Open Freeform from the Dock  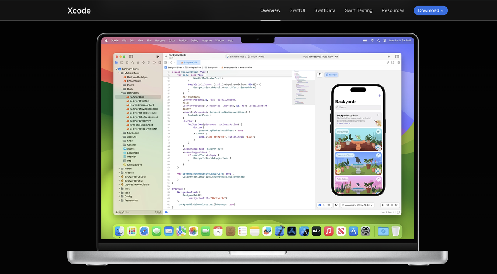[x=267, y=231]
